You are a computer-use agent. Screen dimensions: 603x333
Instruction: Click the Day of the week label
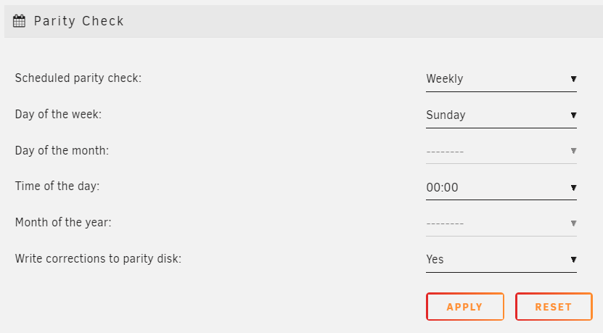click(59, 114)
